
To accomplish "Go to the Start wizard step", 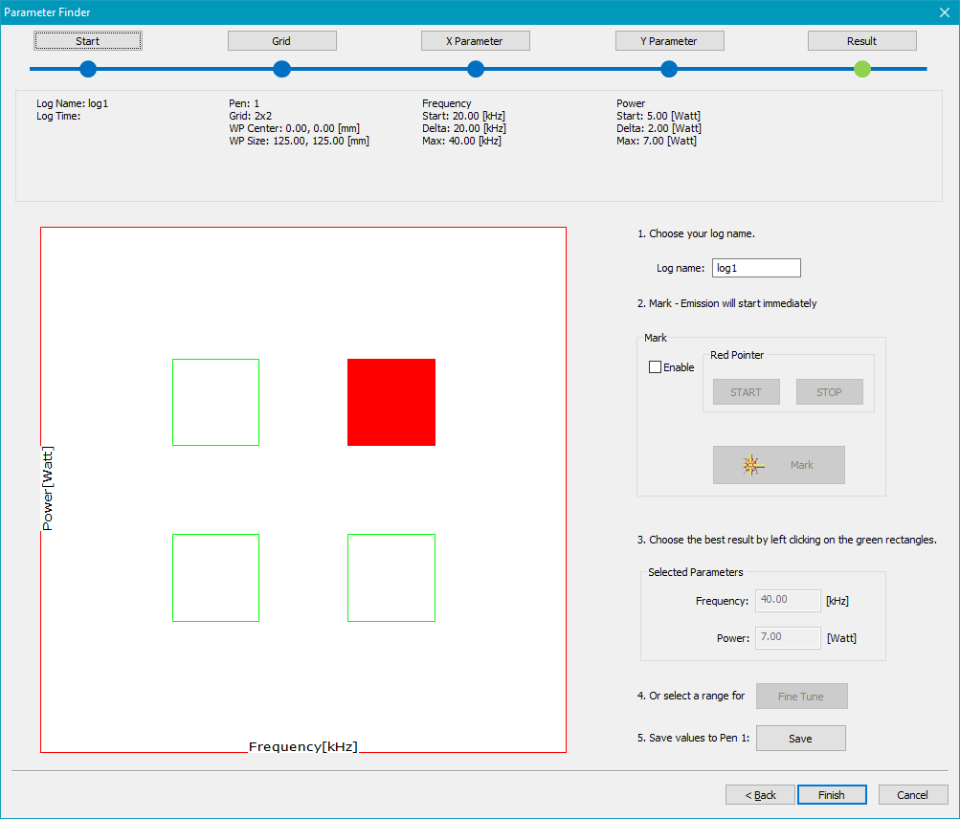I will click(x=88, y=41).
